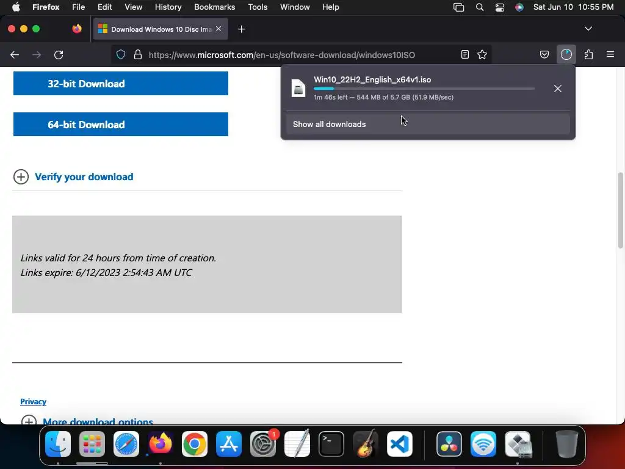Open the Trash in the Dock

coord(567,444)
